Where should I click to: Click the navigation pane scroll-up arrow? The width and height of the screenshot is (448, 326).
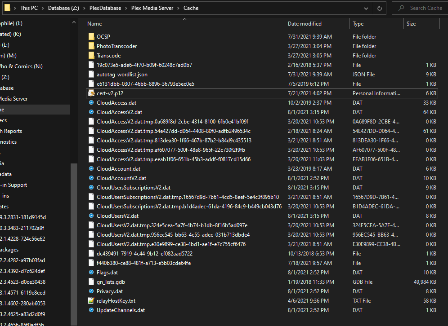[x=74, y=22]
